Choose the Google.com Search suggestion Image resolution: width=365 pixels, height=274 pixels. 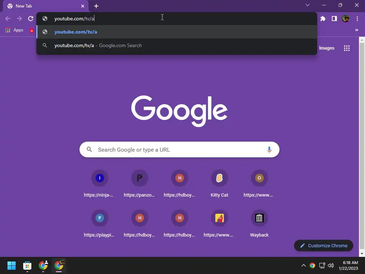[177, 45]
